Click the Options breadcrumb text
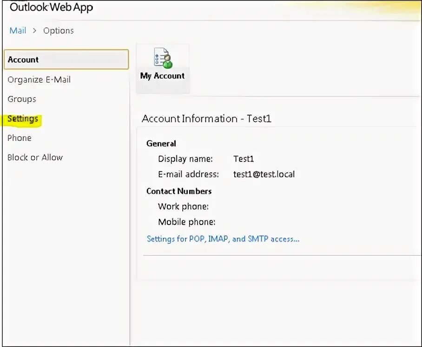Image resolution: width=422 pixels, height=347 pixels. (59, 31)
